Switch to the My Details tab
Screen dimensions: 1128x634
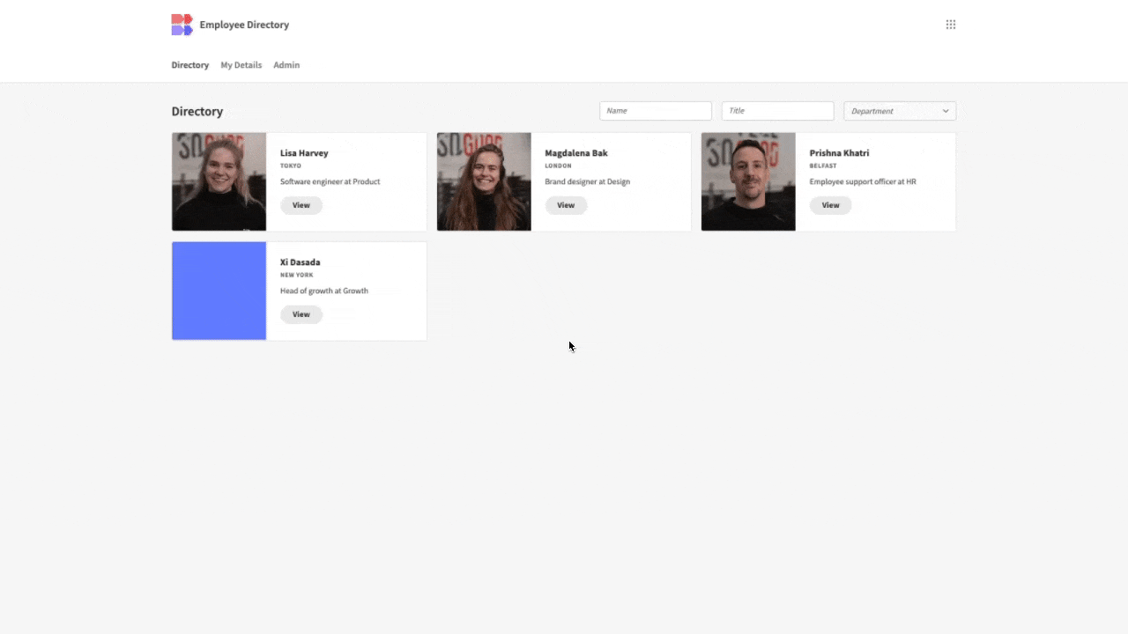(x=241, y=64)
